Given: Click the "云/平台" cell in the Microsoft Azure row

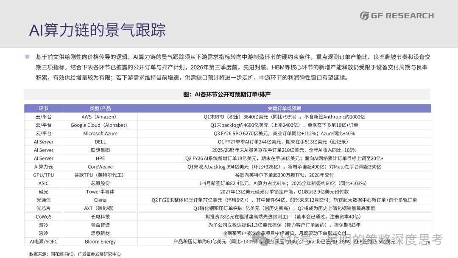Looking at the screenshot, I should pyautogui.click(x=44, y=134).
